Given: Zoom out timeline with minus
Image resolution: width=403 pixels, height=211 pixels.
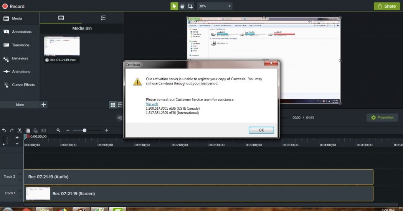Looking at the screenshot, I should [x=68, y=130].
